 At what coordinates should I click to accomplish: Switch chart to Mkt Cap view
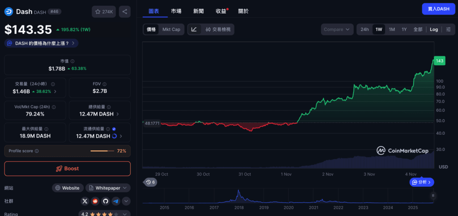(171, 29)
